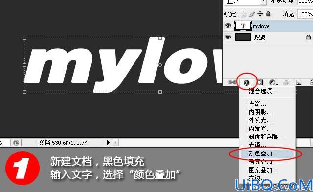Click the 不透明度 opacity percentage field

pyautogui.click(x=305, y=2)
